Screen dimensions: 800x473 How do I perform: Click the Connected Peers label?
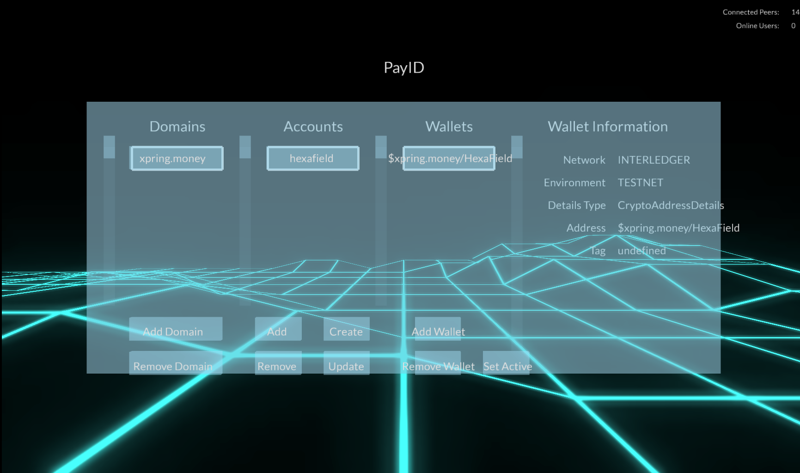[x=751, y=12]
